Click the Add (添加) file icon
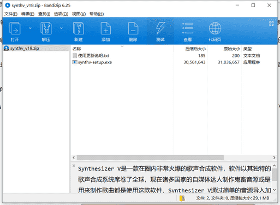 click(x=106, y=28)
